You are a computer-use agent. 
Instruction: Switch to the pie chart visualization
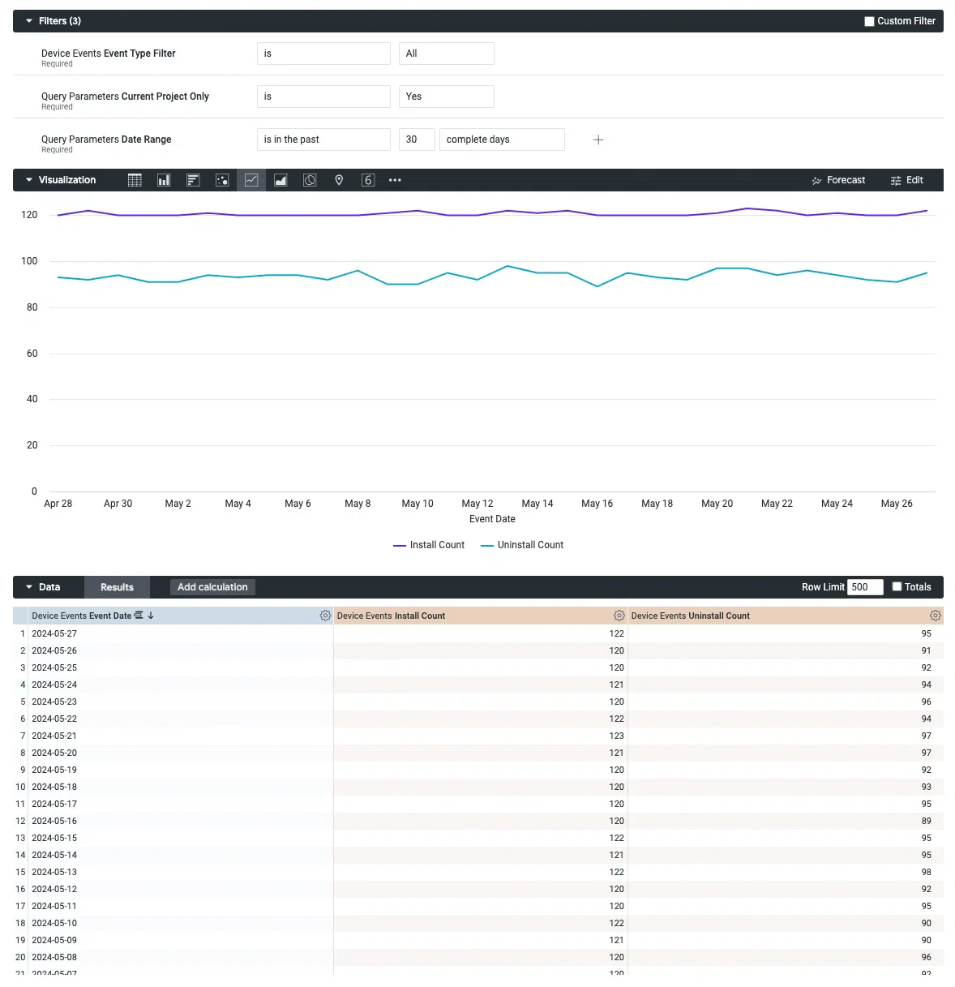(x=310, y=180)
